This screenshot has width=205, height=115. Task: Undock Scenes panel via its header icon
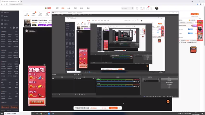[73, 77]
